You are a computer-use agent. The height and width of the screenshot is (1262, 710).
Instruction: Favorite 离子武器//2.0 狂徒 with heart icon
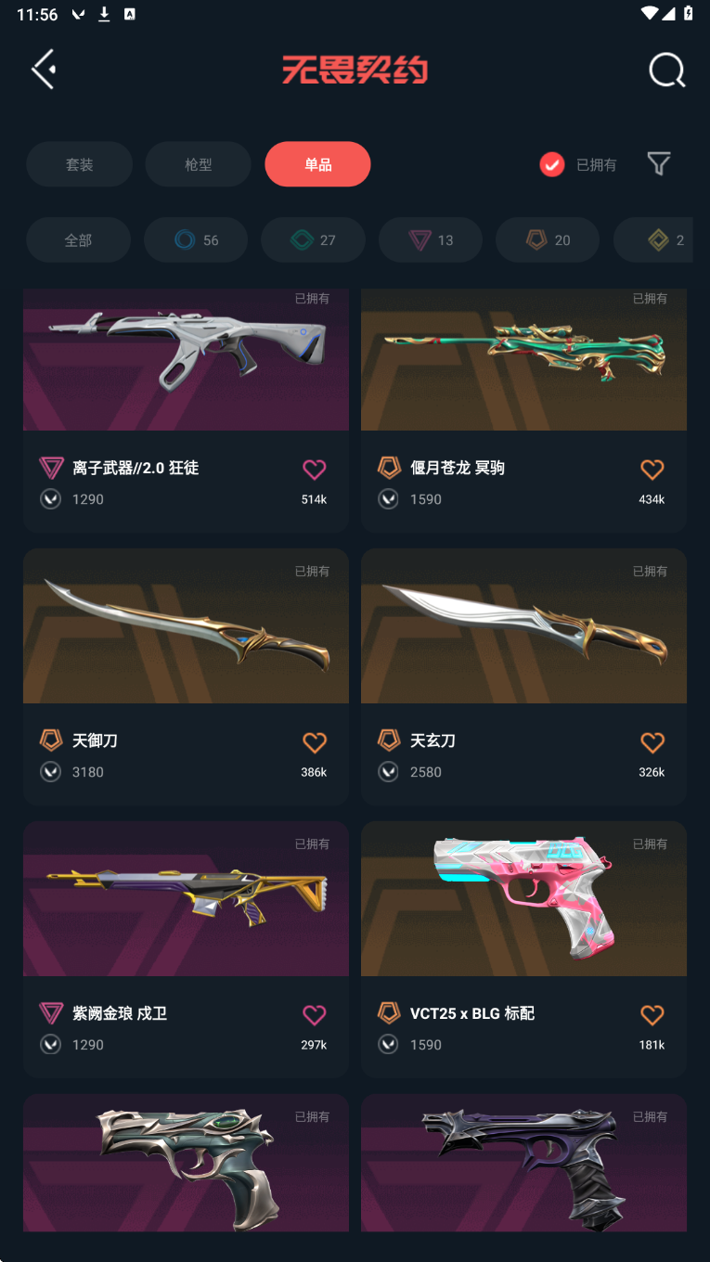click(x=315, y=470)
